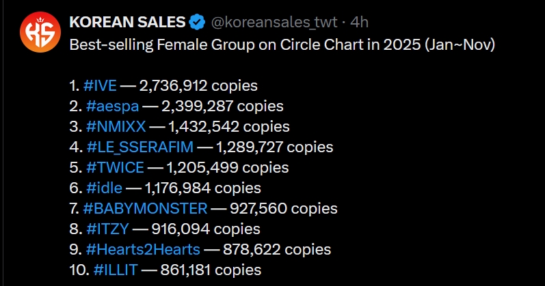Open the KOREAN SALES display name
This screenshot has width=545, height=286.
[127, 23]
